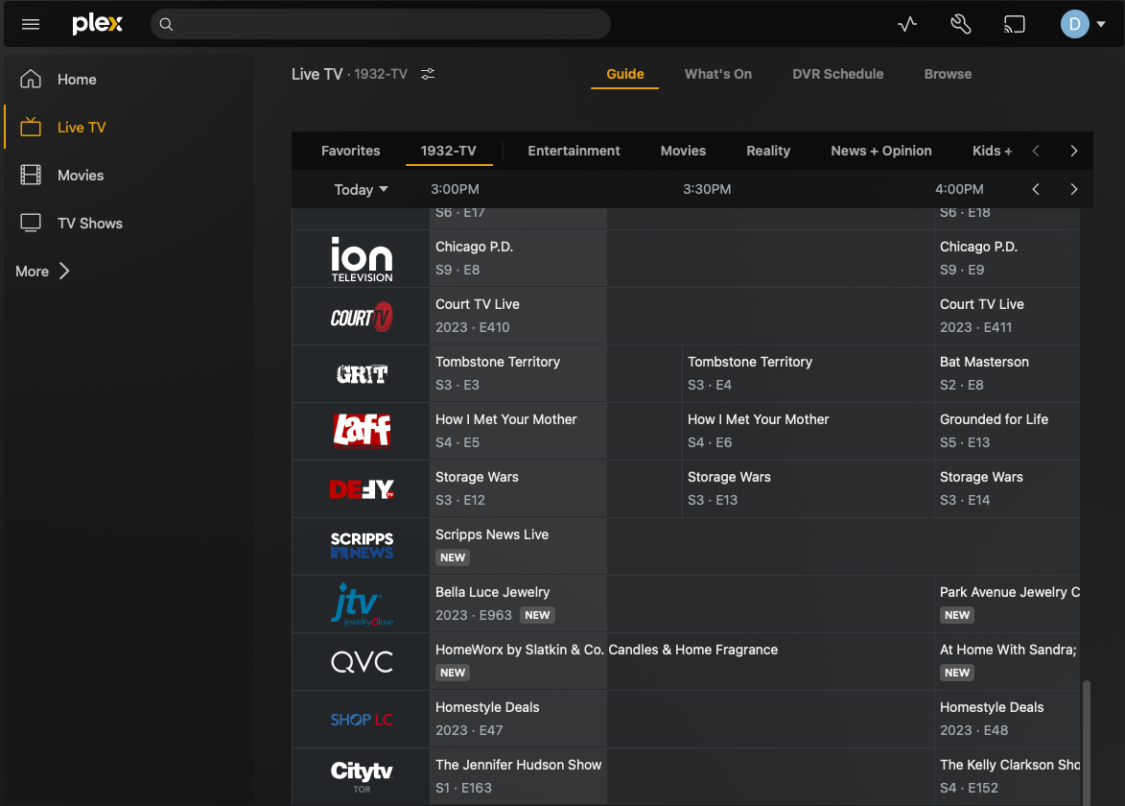The height and width of the screenshot is (806, 1125).
Task: Click the Plex logo
Action: 98,24
